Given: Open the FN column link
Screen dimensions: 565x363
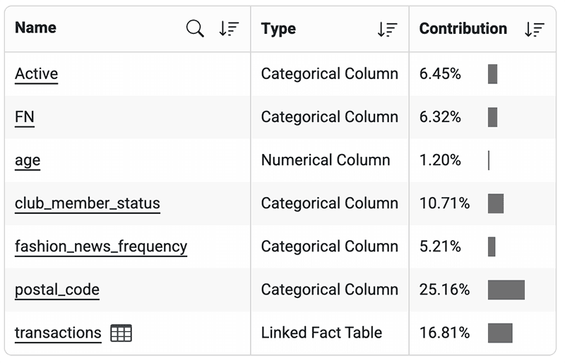Looking at the screenshot, I should point(24,117).
